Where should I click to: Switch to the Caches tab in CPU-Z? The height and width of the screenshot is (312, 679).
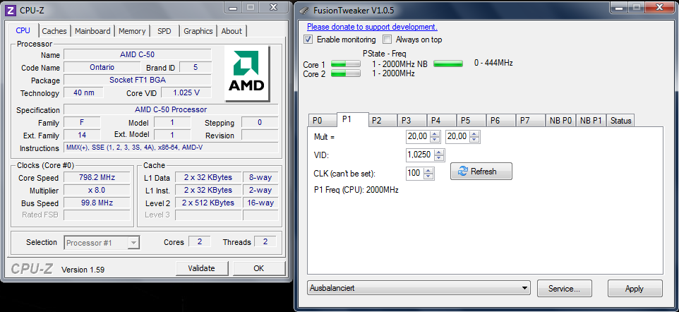[x=54, y=31]
